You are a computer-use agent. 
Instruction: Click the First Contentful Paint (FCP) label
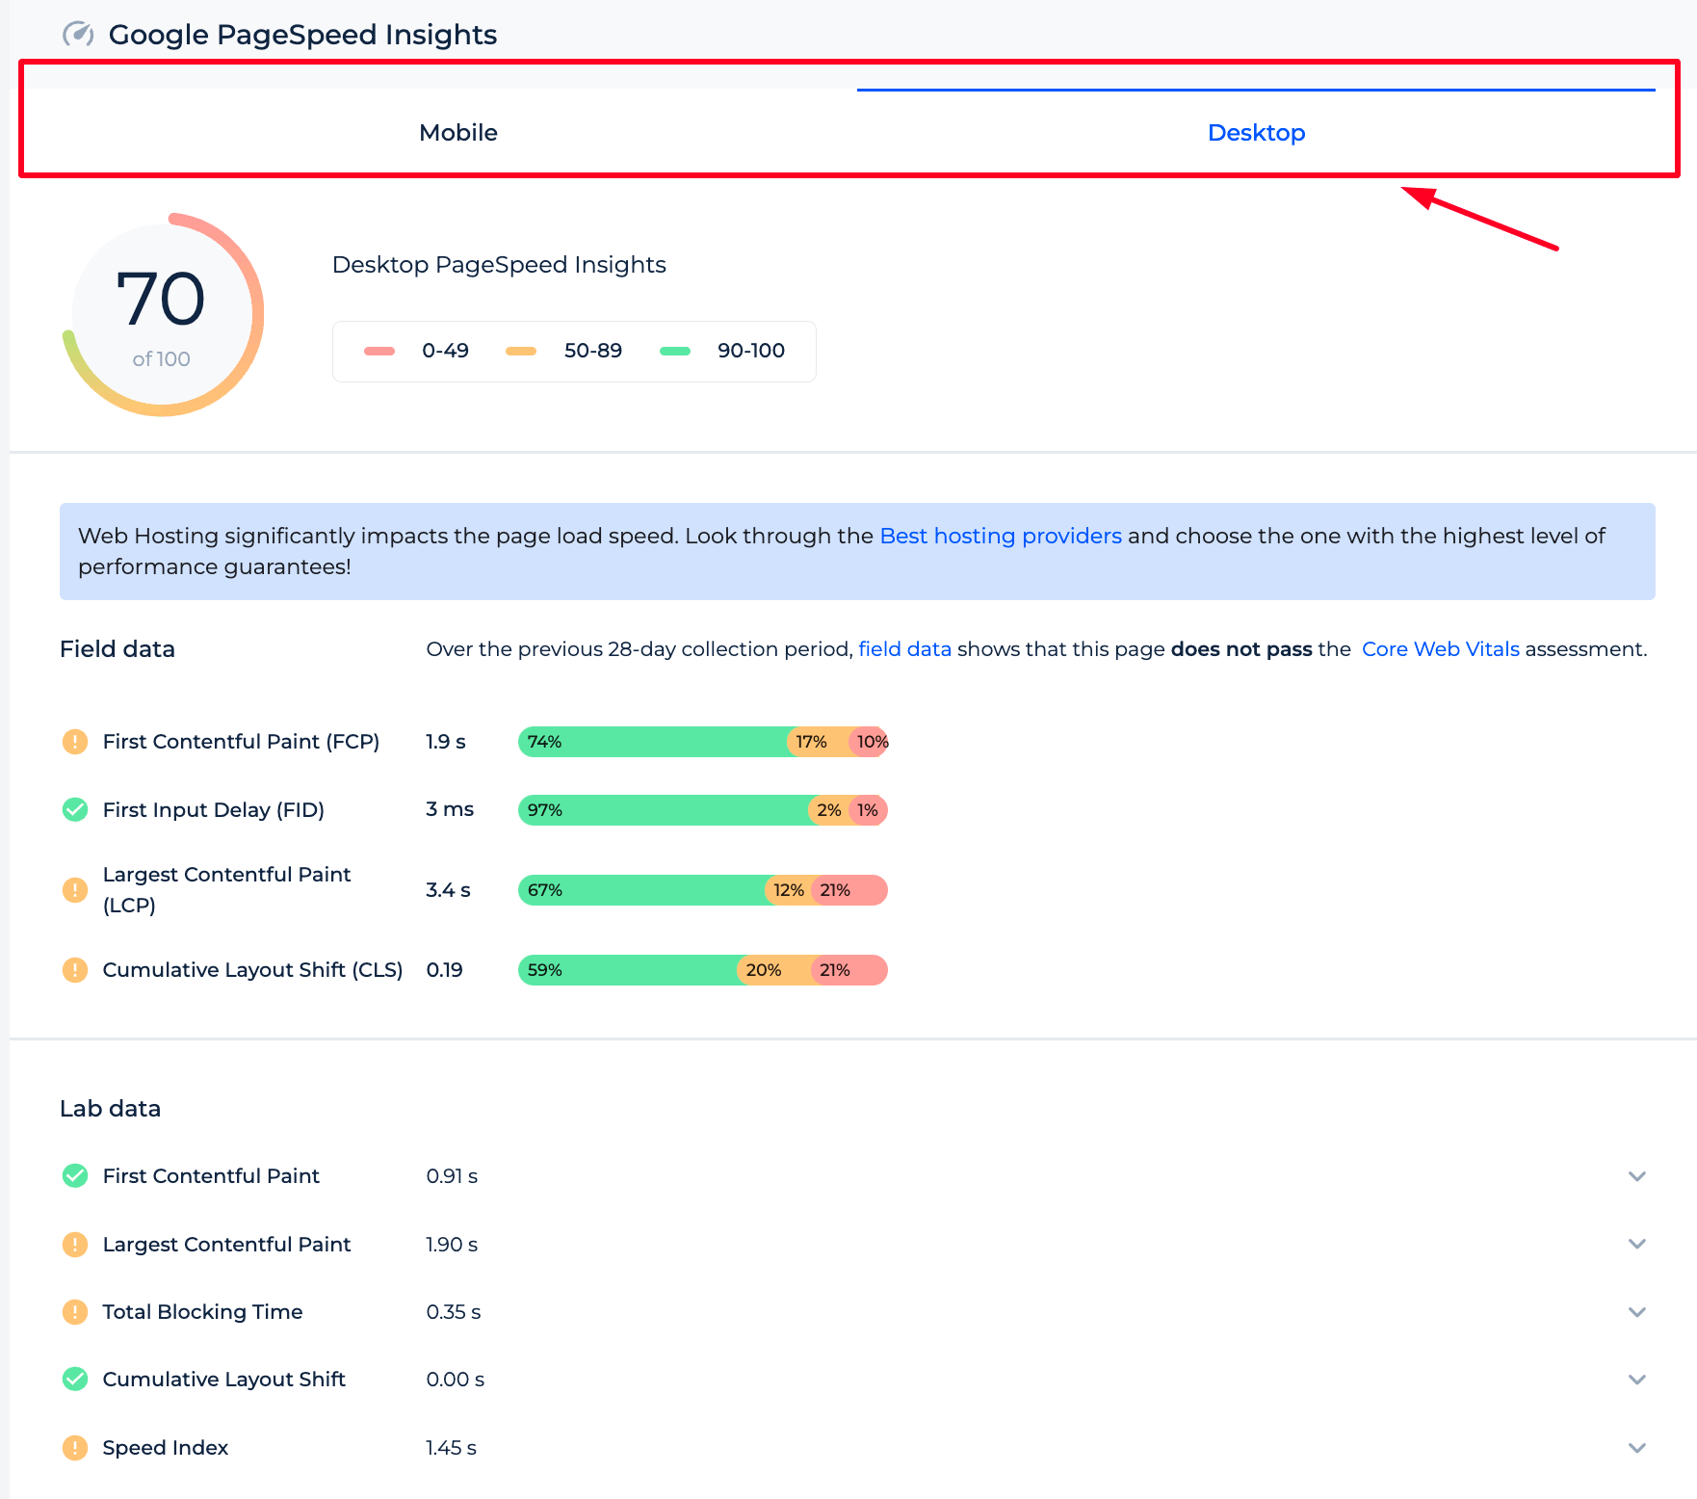pos(241,742)
